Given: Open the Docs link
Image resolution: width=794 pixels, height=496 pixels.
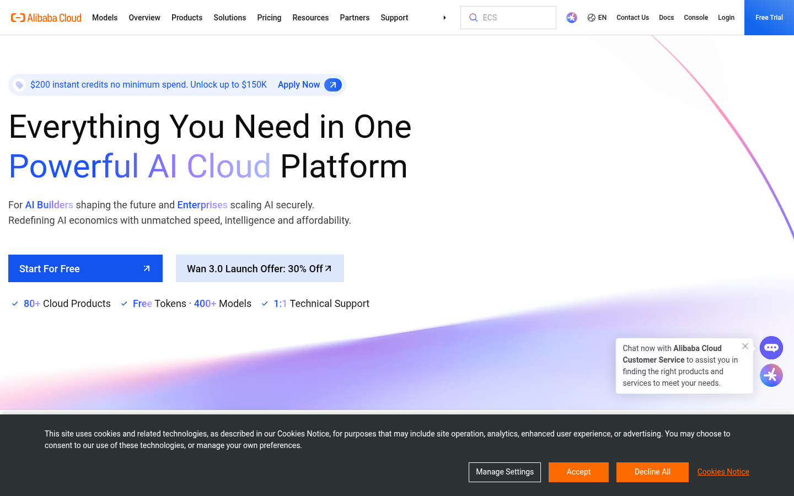Looking at the screenshot, I should click(666, 18).
